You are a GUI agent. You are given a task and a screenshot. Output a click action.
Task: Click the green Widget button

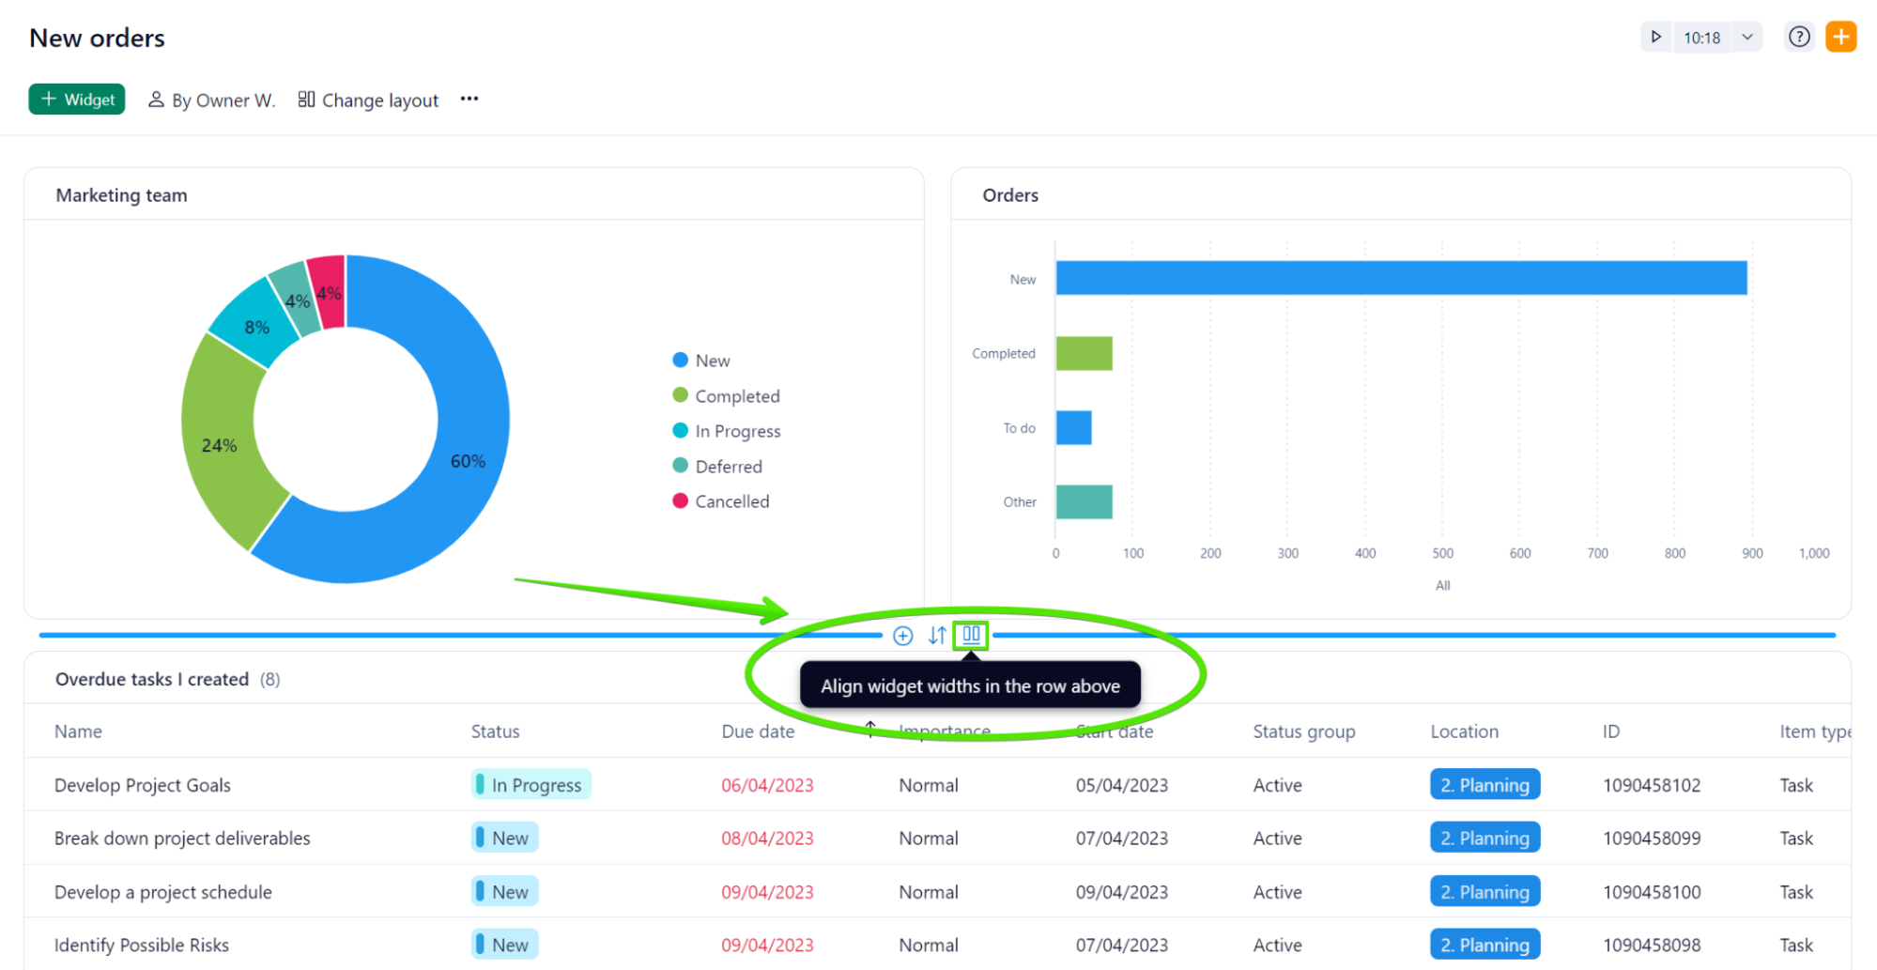77,100
